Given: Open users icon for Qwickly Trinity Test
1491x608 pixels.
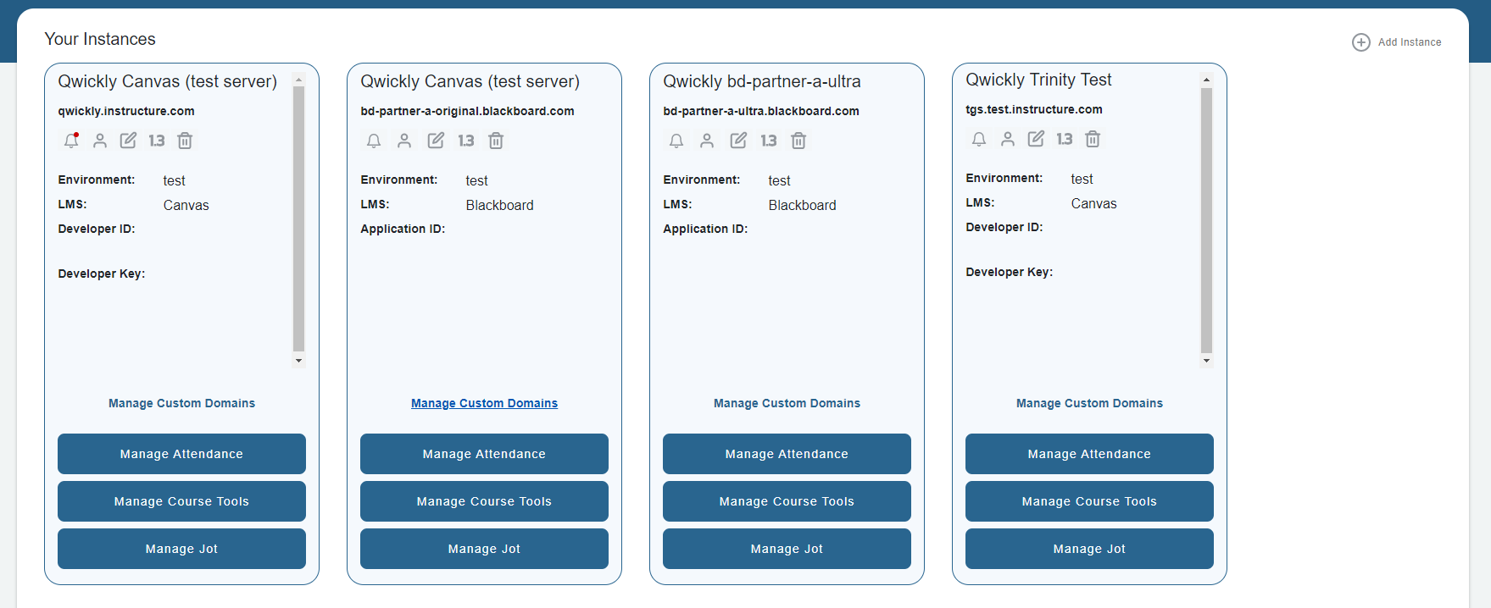Looking at the screenshot, I should 1008,139.
